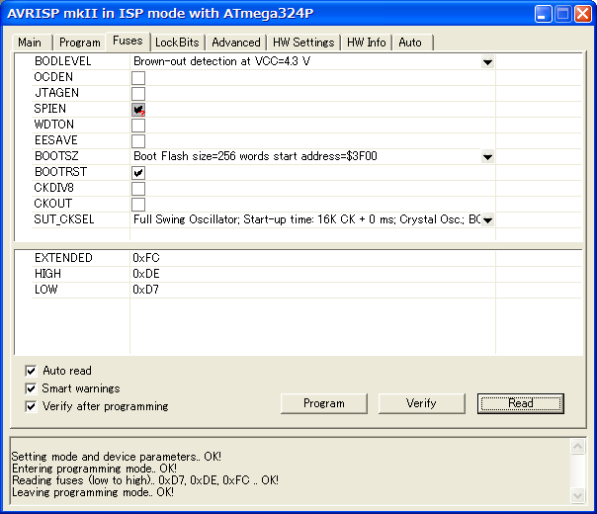Minimize the AVRISP mkII window
The image size is (597, 514).
point(543,15)
